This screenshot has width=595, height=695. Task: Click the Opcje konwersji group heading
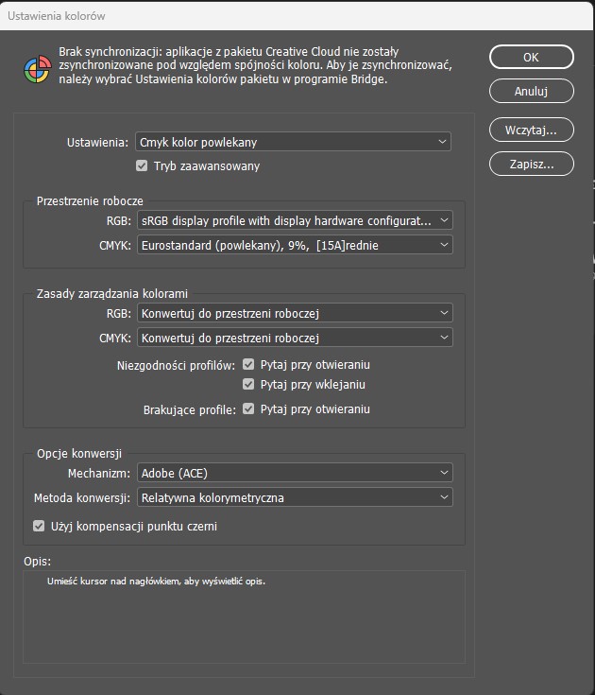[x=79, y=454]
